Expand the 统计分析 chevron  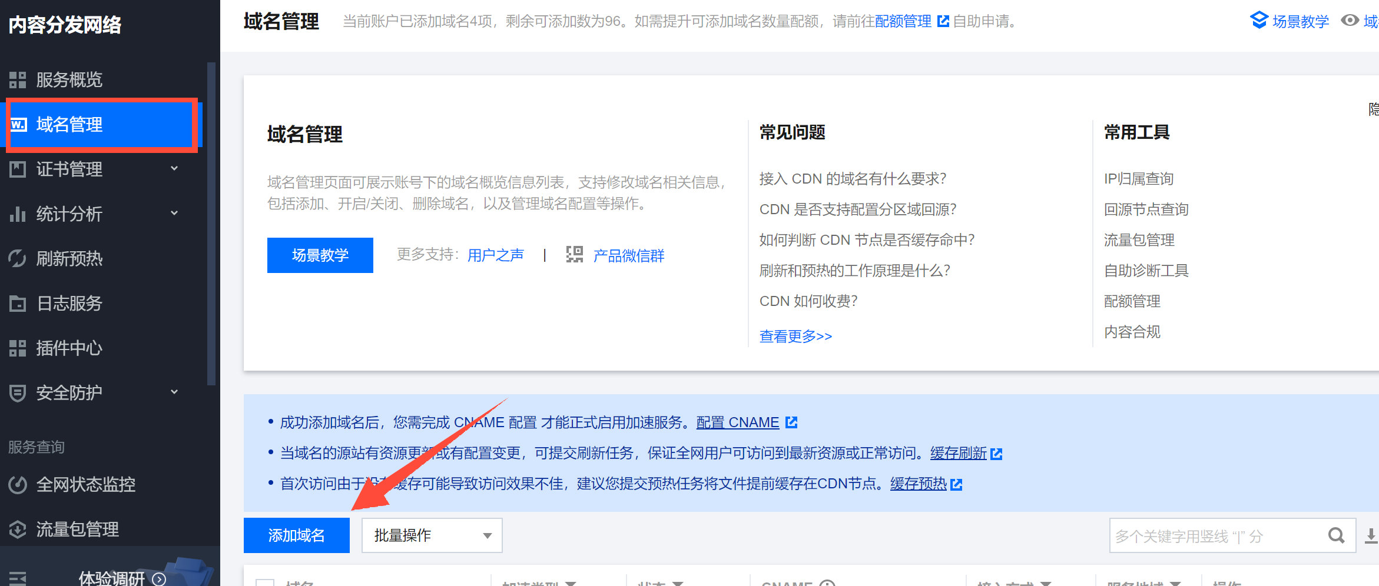pyautogui.click(x=174, y=214)
